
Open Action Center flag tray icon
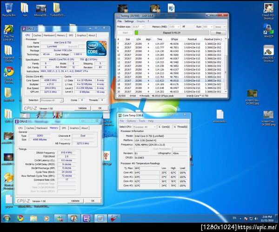(246, 219)
